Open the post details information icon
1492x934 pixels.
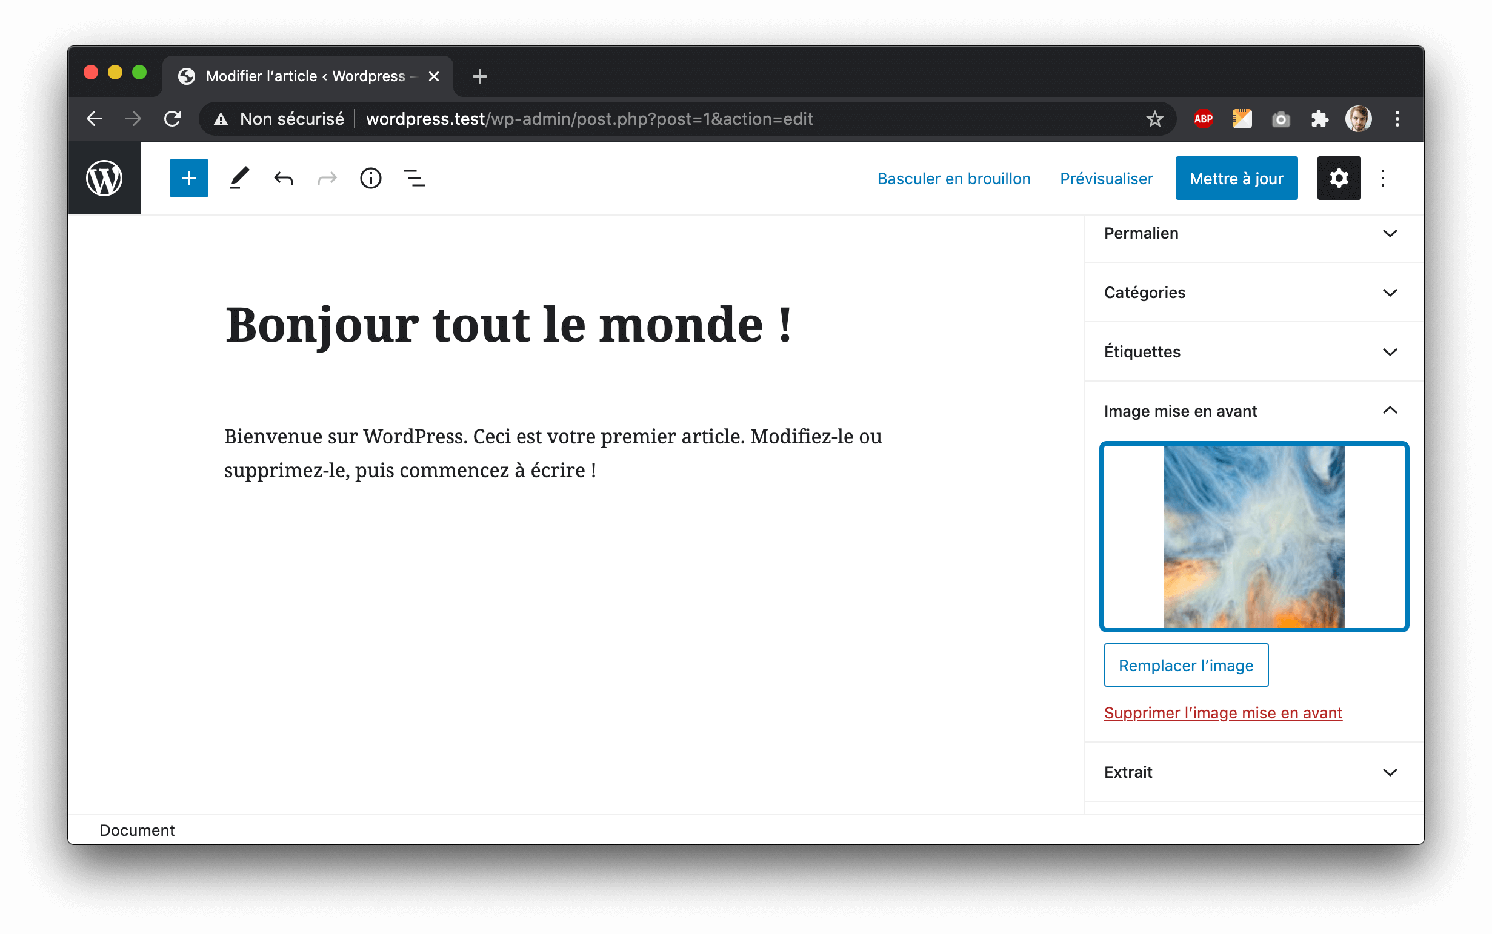370,178
